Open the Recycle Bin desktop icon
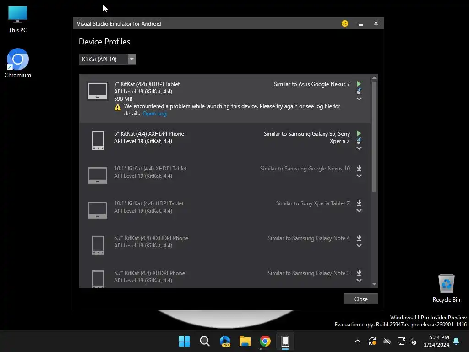Image resolution: width=469 pixels, height=352 pixels. 446,288
